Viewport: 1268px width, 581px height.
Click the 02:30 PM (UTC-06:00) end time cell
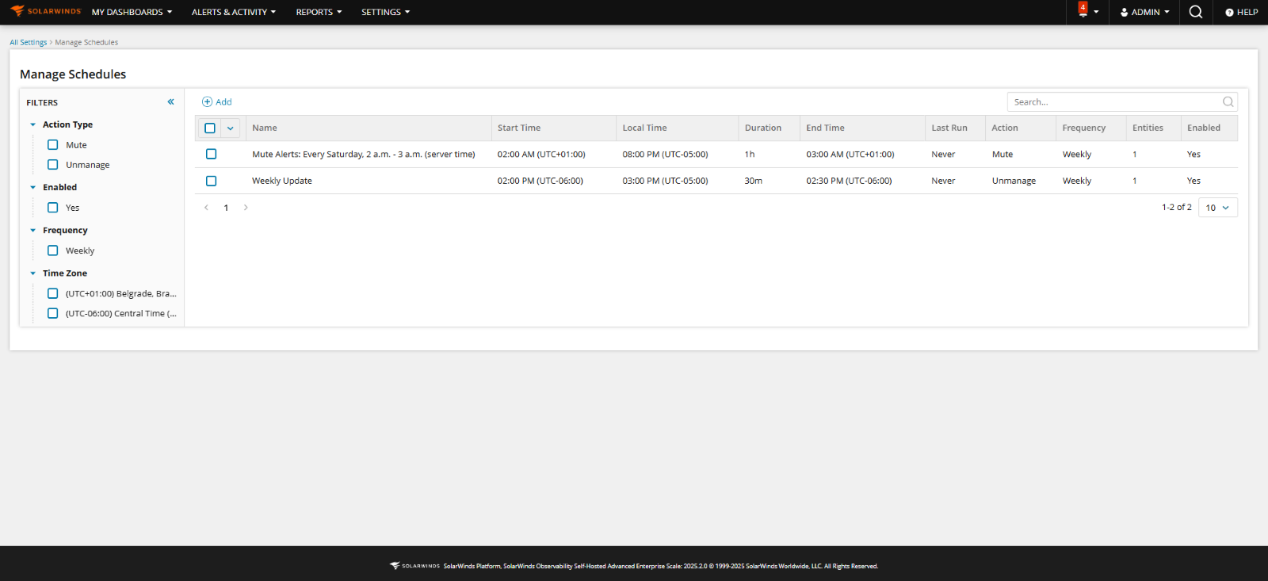pyautogui.click(x=849, y=181)
